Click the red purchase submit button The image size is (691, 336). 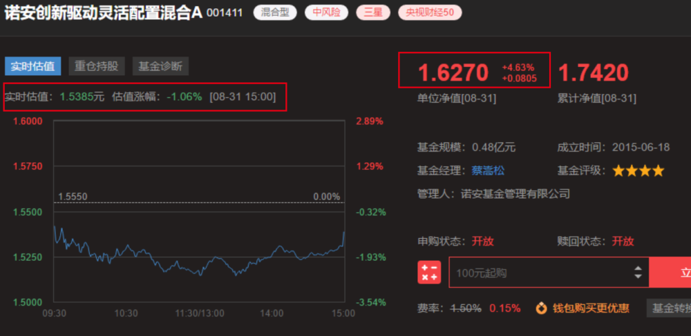click(670, 273)
